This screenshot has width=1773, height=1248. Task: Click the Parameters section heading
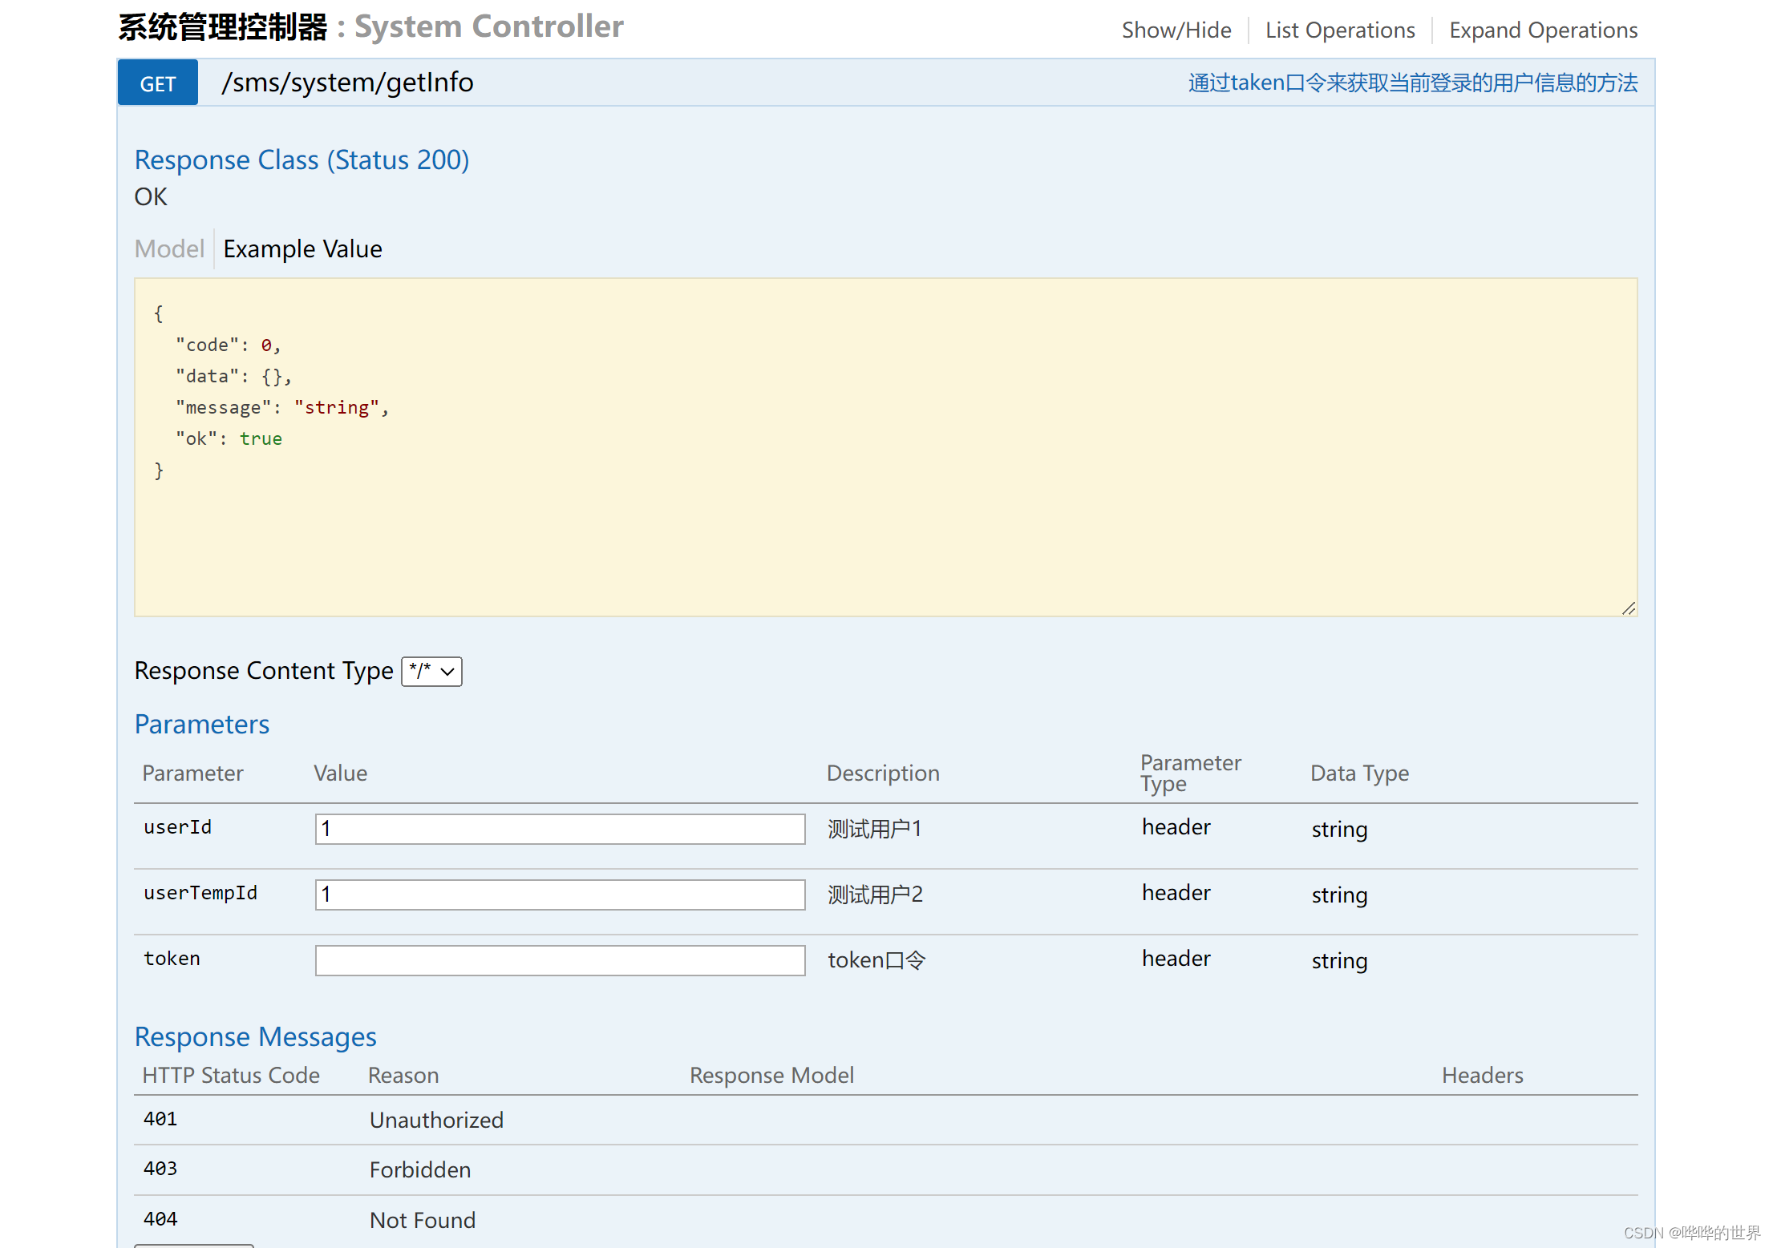click(201, 724)
